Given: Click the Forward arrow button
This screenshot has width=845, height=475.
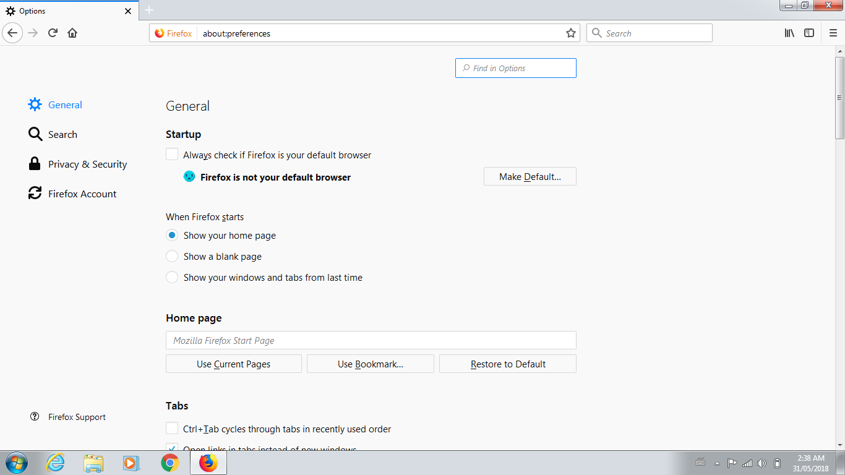Looking at the screenshot, I should pyautogui.click(x=33, y=33).
